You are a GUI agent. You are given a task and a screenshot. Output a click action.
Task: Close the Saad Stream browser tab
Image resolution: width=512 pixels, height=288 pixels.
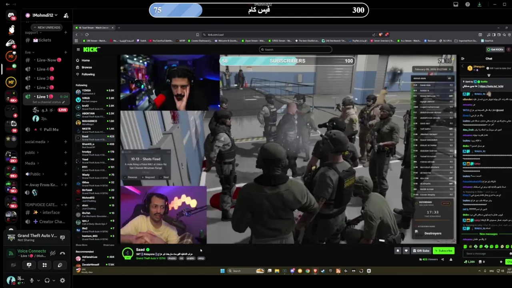(x=112, y=28)
